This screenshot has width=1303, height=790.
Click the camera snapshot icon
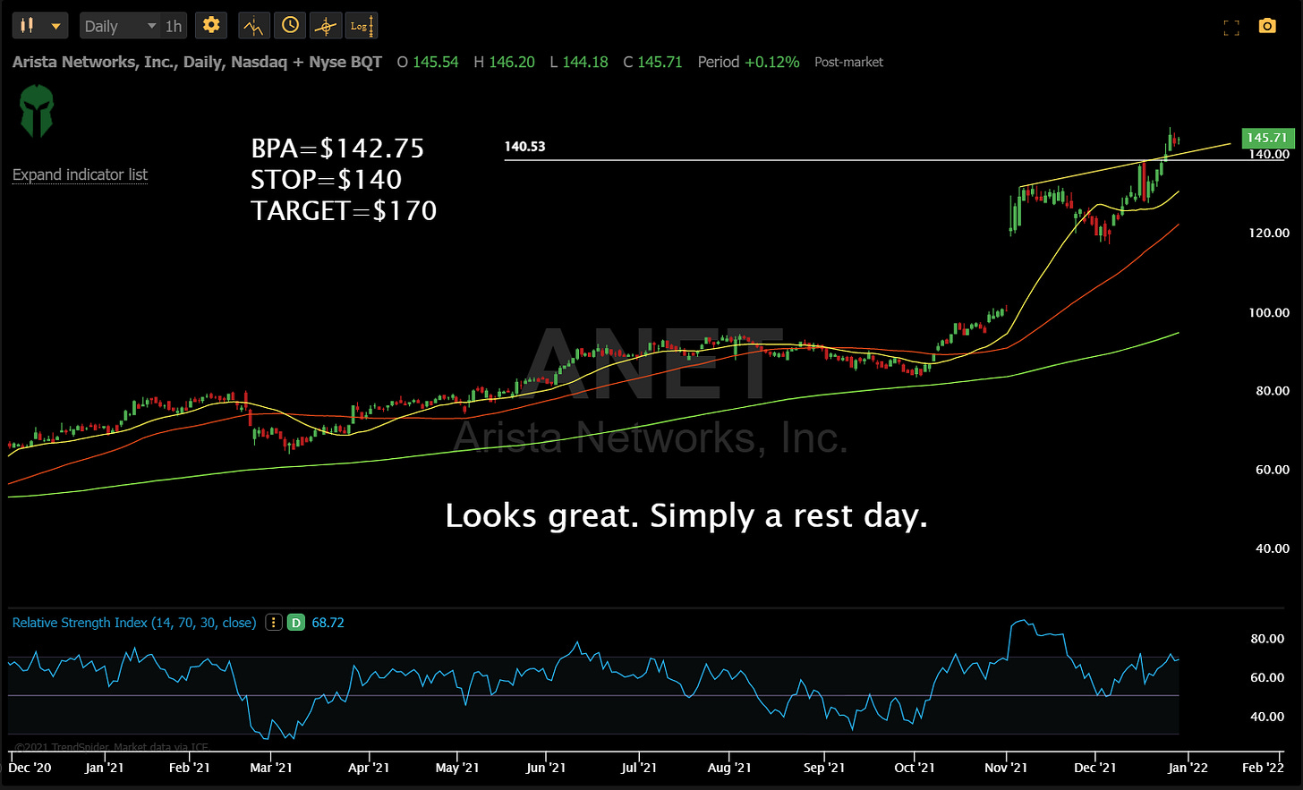click(1267, 26)
